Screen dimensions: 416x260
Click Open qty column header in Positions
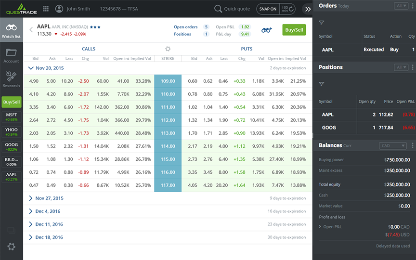pyautogui.click(x=367, y=102)
